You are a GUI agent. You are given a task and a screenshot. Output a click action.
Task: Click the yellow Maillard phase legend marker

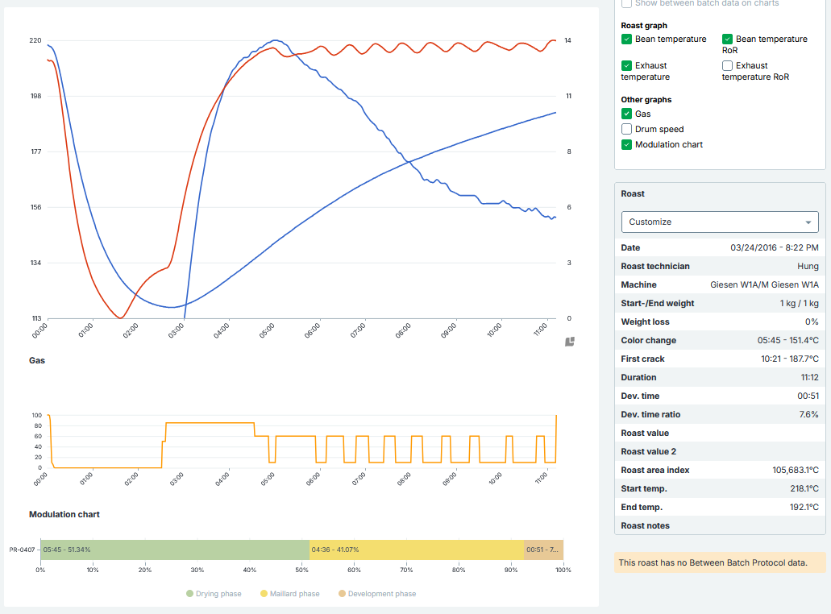click(264, 594)
